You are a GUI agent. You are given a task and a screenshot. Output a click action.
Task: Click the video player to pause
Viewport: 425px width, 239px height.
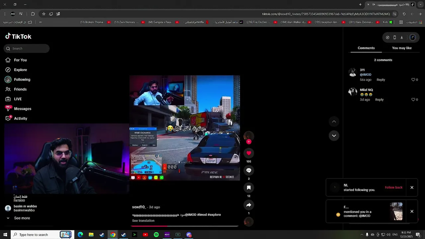click(185, 128)
